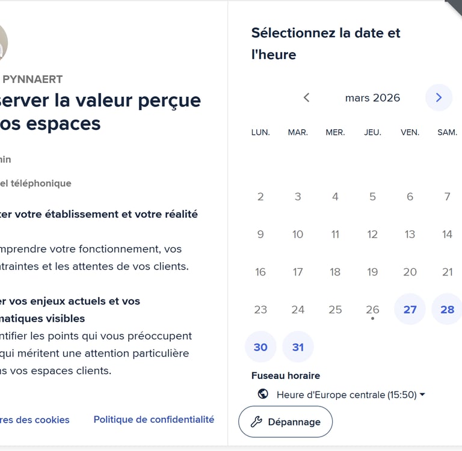462x451 pixels.
Task: Click the Fuseau horaire label
Action: [x=286, y=376]
